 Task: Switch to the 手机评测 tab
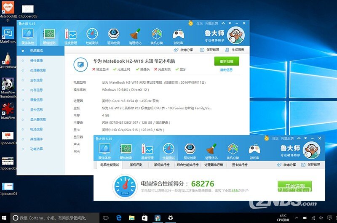click(136, 165)
